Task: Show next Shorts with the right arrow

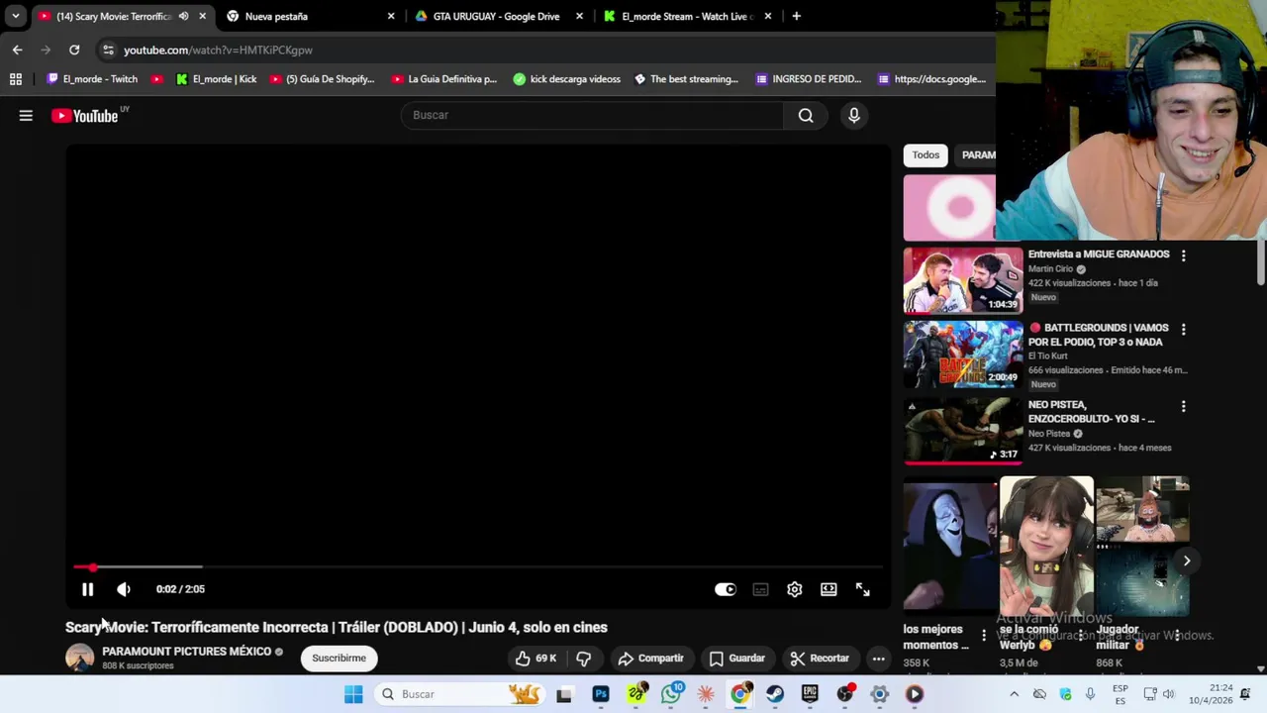Action: pos(1186,560)
